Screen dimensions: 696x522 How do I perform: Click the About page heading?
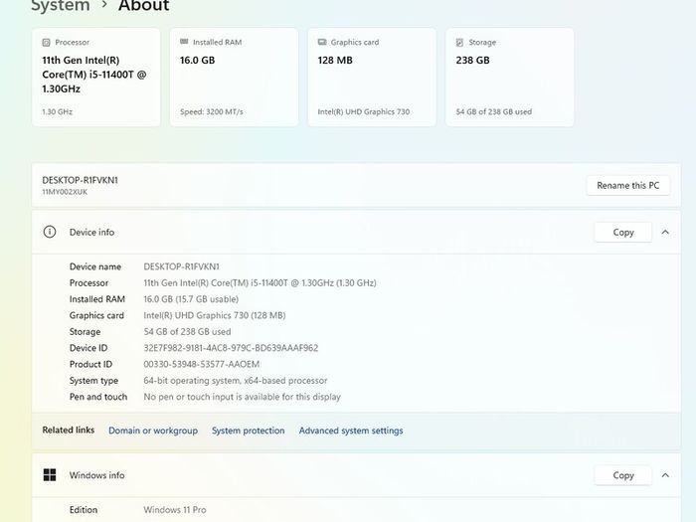(144, 6)
